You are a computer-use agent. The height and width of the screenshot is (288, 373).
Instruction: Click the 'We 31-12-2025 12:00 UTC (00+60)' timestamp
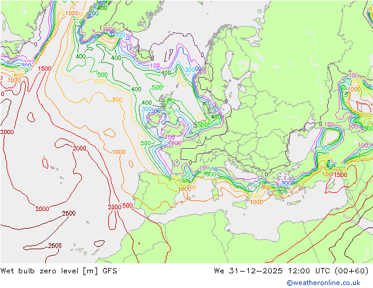(291, 271)
